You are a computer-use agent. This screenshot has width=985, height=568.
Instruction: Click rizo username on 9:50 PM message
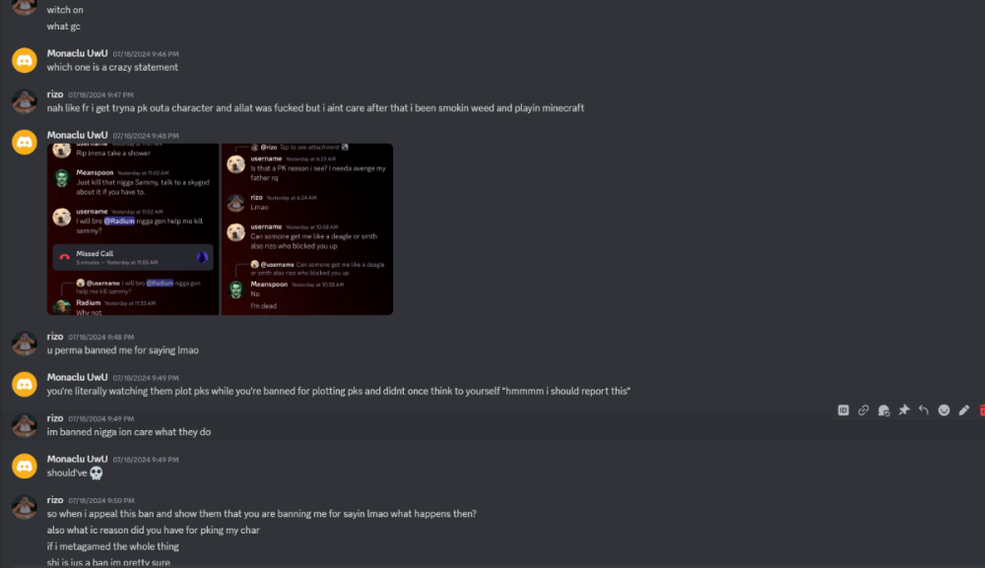coord(55,499)
